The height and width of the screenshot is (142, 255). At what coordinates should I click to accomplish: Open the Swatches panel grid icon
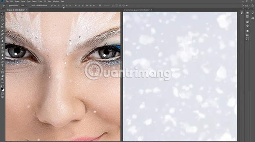[x=248, y=16]
